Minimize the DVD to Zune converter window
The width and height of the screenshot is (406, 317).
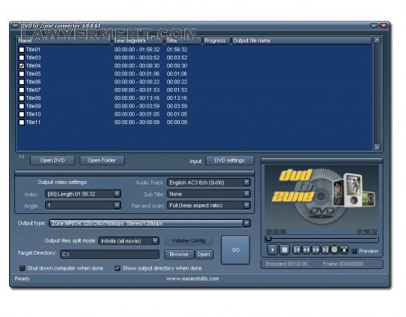374,26
